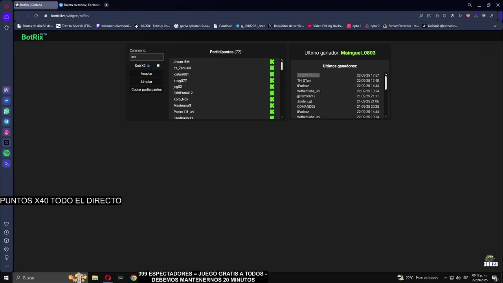Open the ad blocker shield icon
This screenshot has height=283, width=503.
[444, 16]
